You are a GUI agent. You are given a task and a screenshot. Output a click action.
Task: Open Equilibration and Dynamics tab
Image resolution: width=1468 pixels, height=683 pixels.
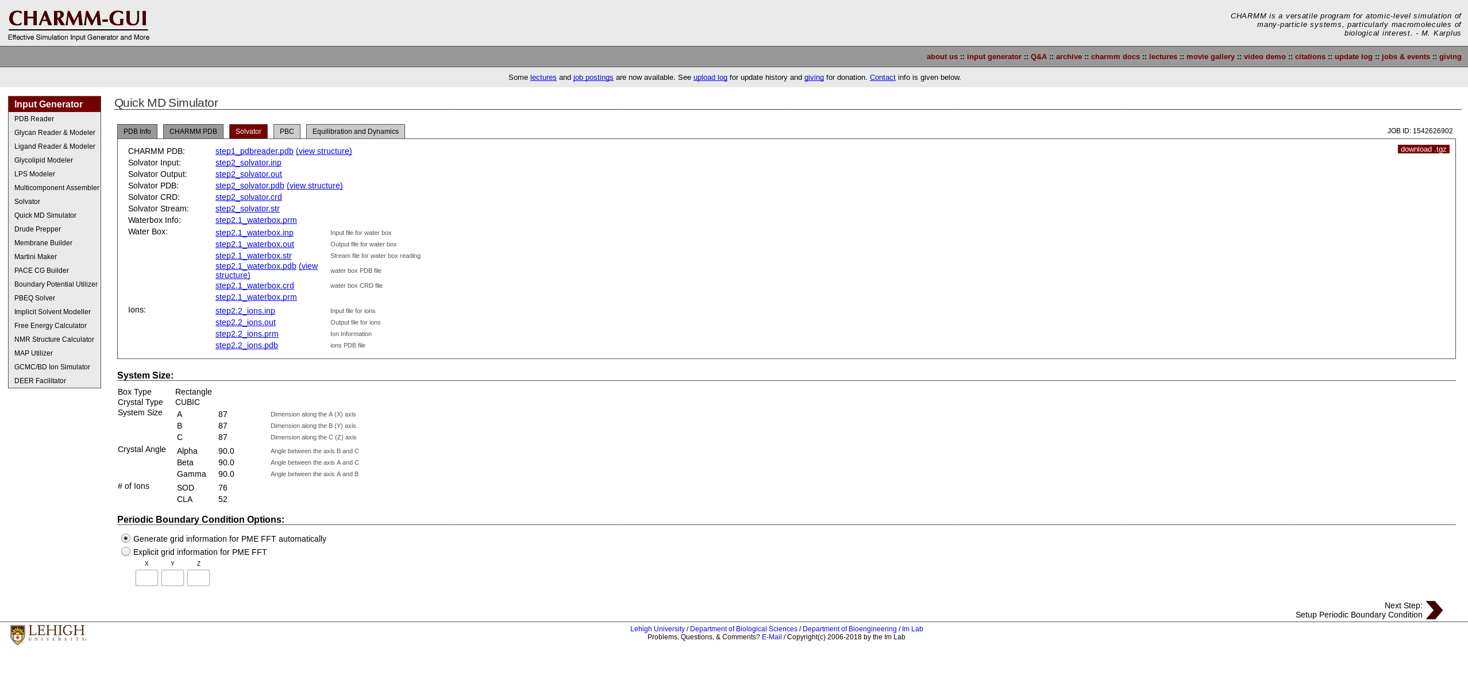click(x=356, y=132)
